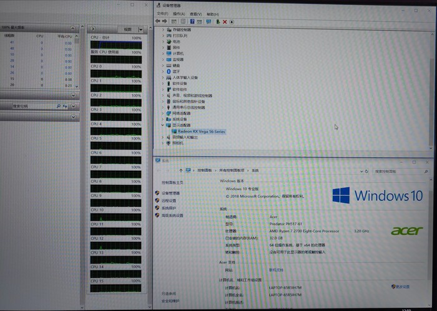Expand the 照相机 device category
Image resolution: width=437 pixels, height=311 pixels.
pyautogui.click(x=163, y=143)
